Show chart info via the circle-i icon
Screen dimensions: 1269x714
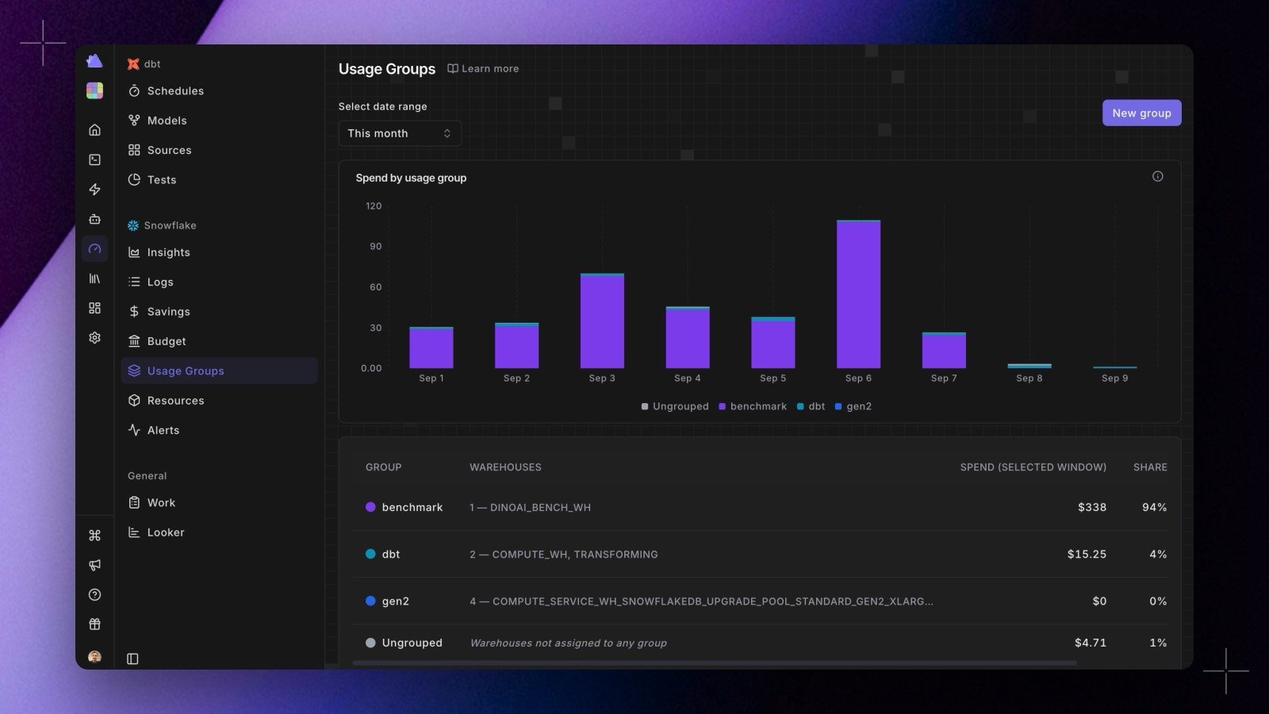[1157, 176]
